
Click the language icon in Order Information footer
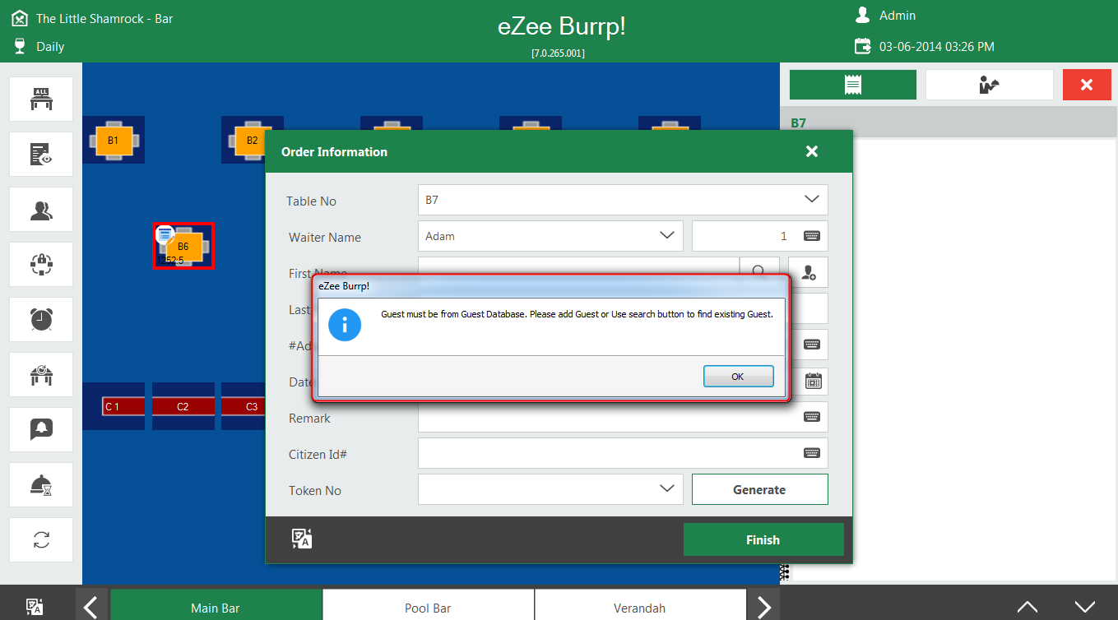point(301,539)
